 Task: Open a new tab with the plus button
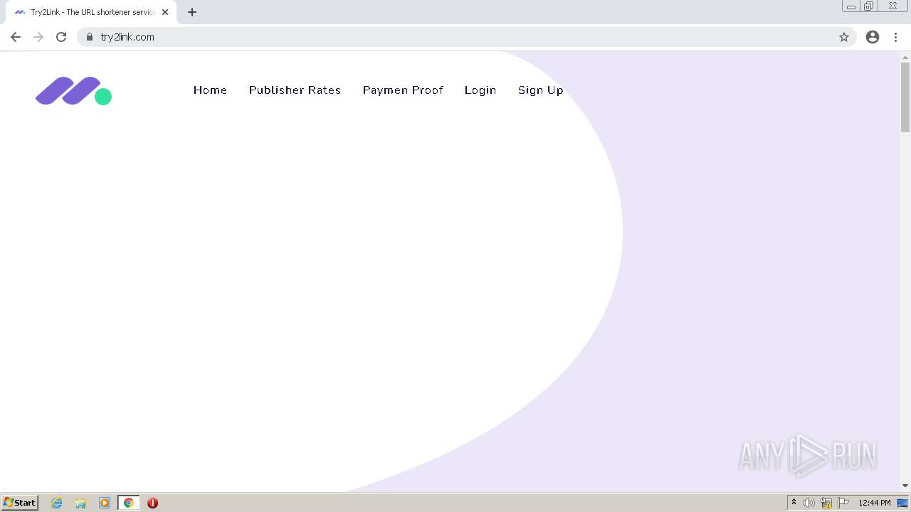click(x=192, y=12)
